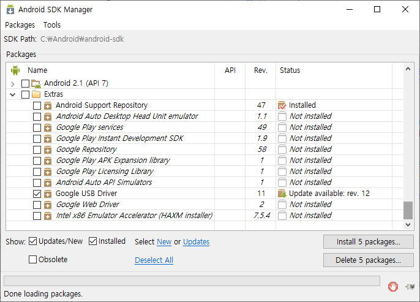This screenshot has width=420, height=302.
Task: Click the Rev. column header
Action: (x=261, y=70)
